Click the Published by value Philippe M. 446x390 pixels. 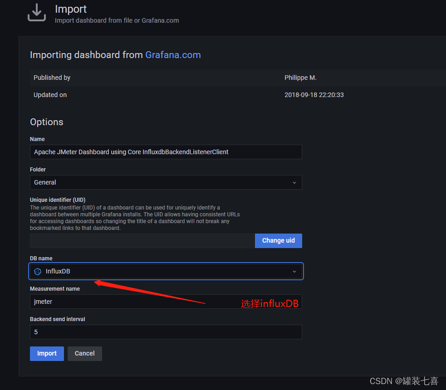pyautogui.click(x=300, y=78)
